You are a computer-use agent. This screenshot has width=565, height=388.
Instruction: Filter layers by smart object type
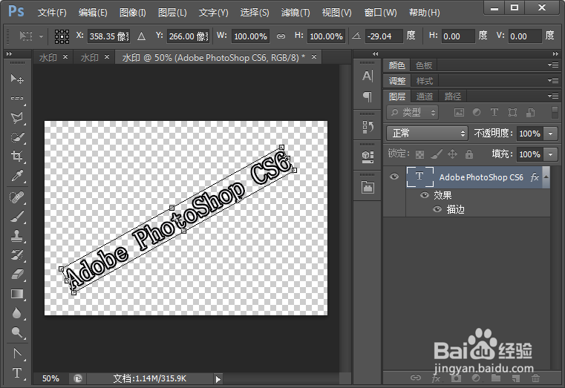530,113
